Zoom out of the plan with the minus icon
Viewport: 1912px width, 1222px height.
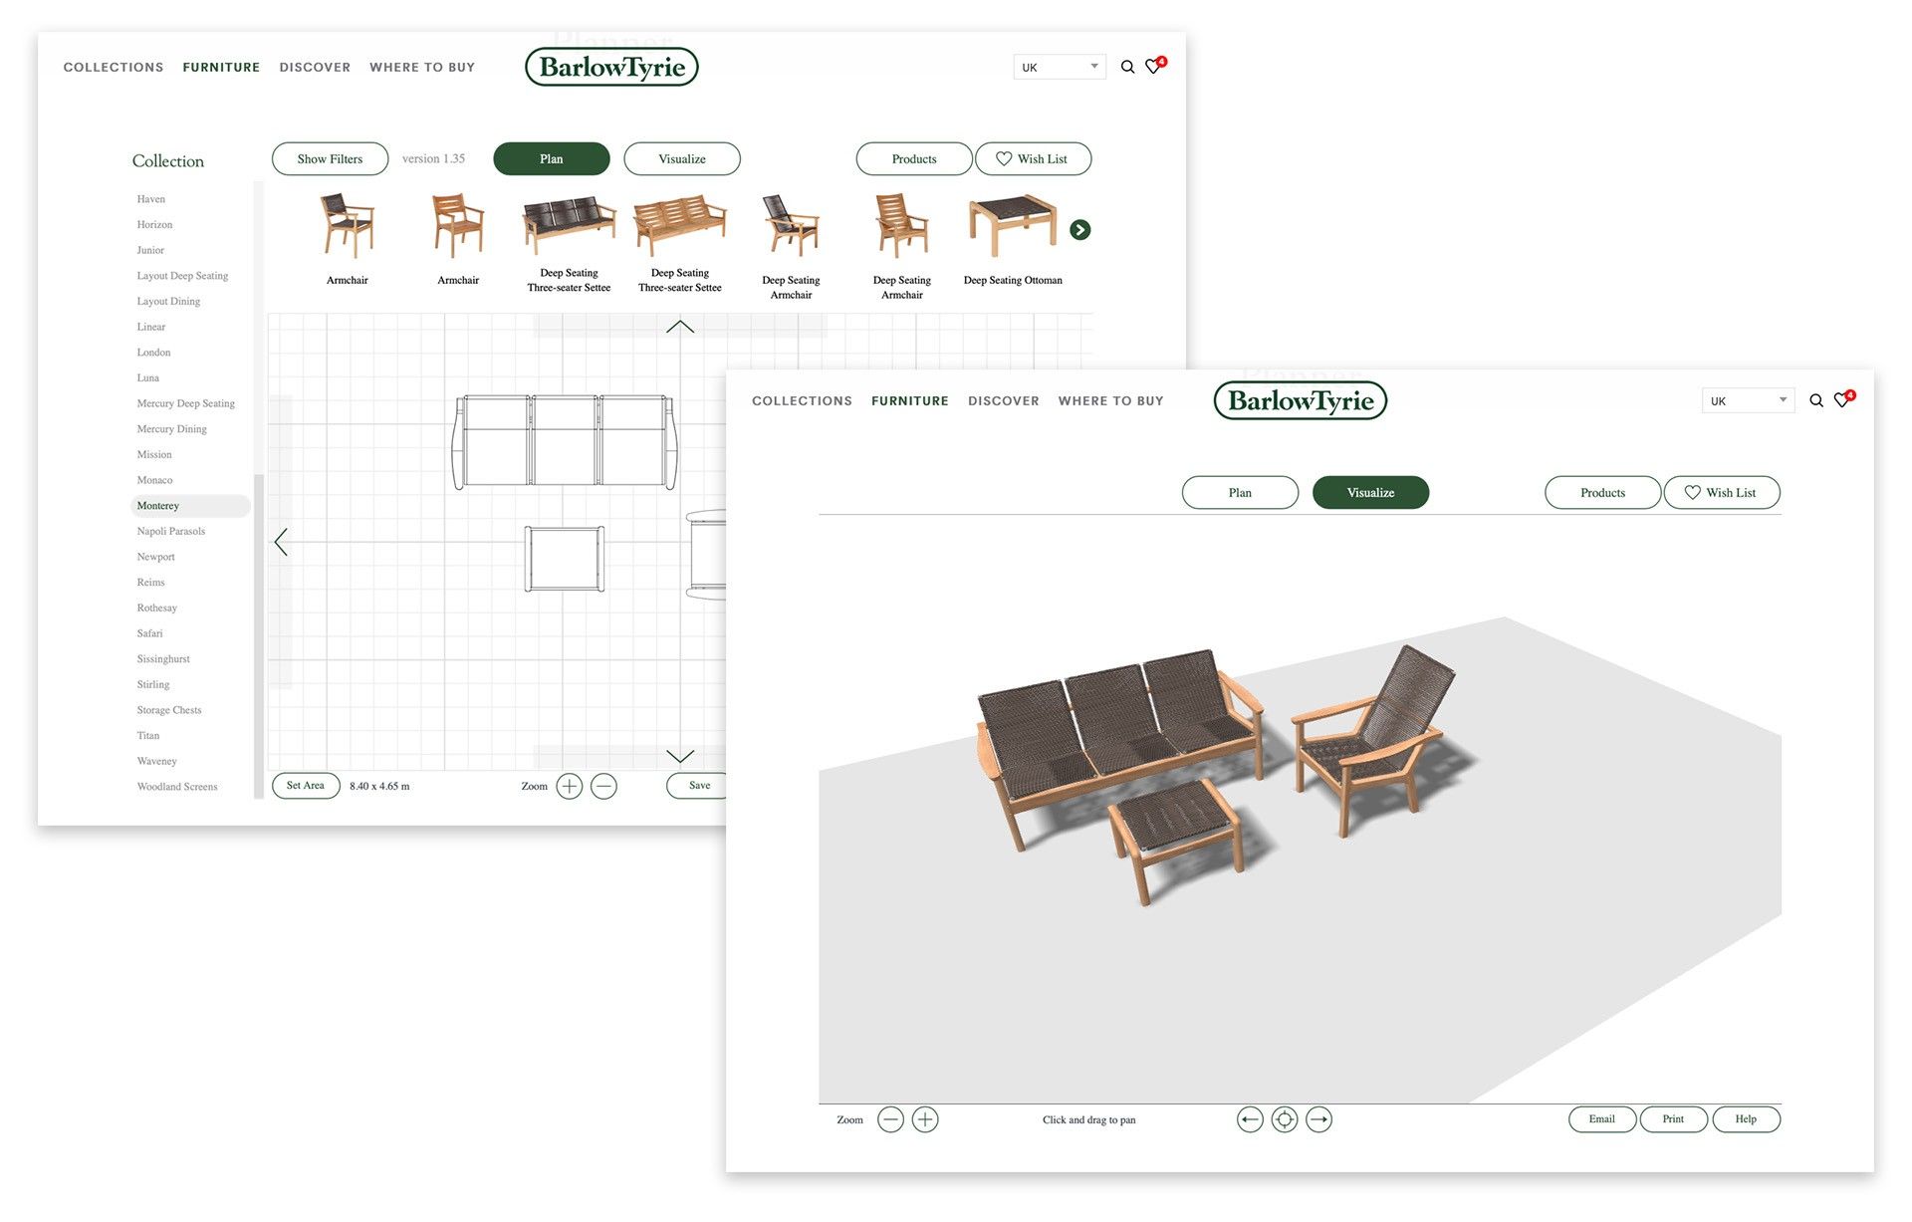[603, 786]
